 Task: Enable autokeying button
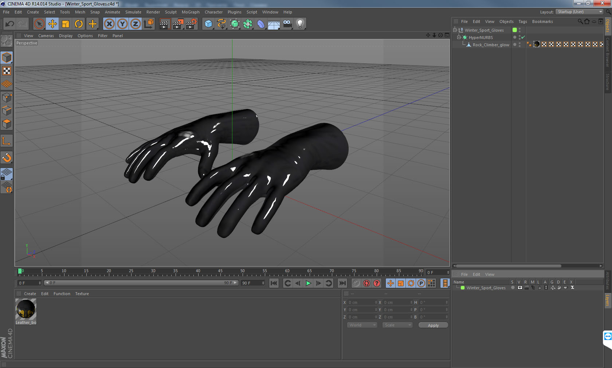[x=366, y=283]
